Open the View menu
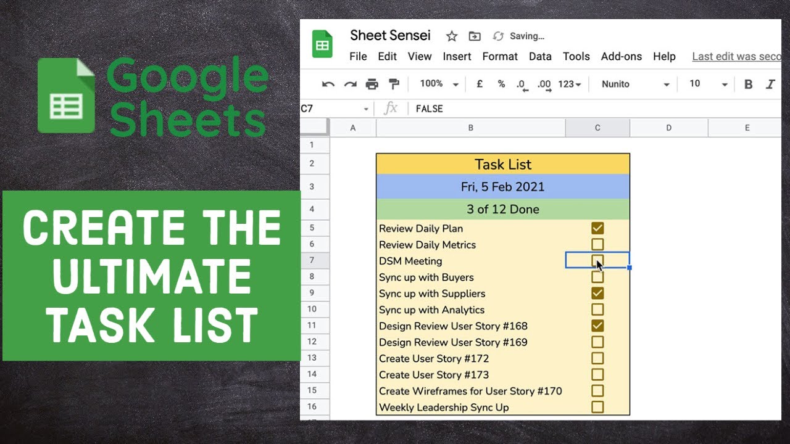The height and width of the screenshot is (444, 790). pos(420,56)
